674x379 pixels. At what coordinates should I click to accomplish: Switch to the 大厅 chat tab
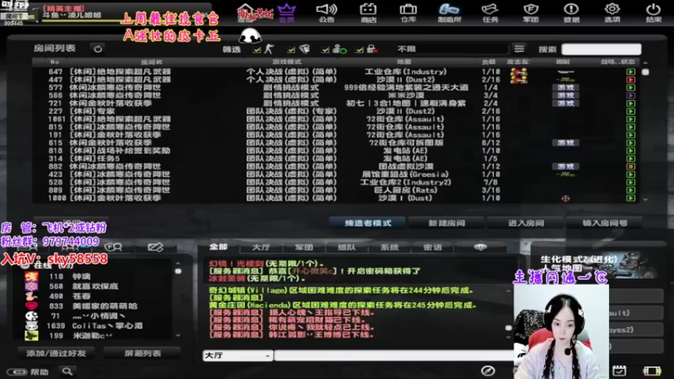tap(261, 247)
